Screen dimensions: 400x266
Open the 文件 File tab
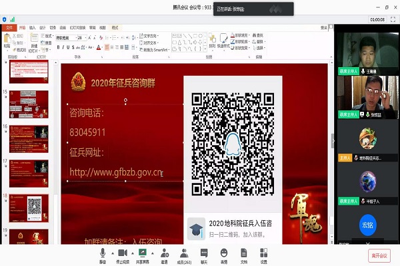(9, 28)
